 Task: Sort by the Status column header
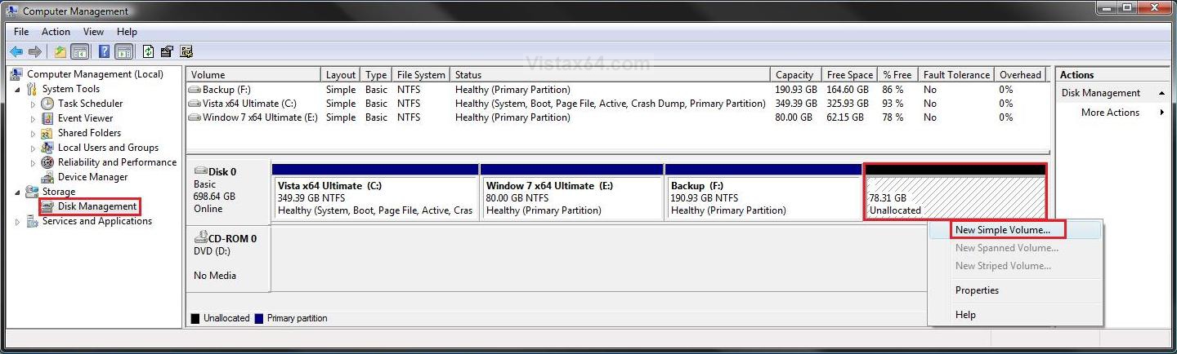[610, 75]
